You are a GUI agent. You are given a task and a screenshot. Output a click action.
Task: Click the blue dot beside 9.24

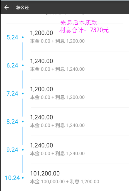point(23,150)
